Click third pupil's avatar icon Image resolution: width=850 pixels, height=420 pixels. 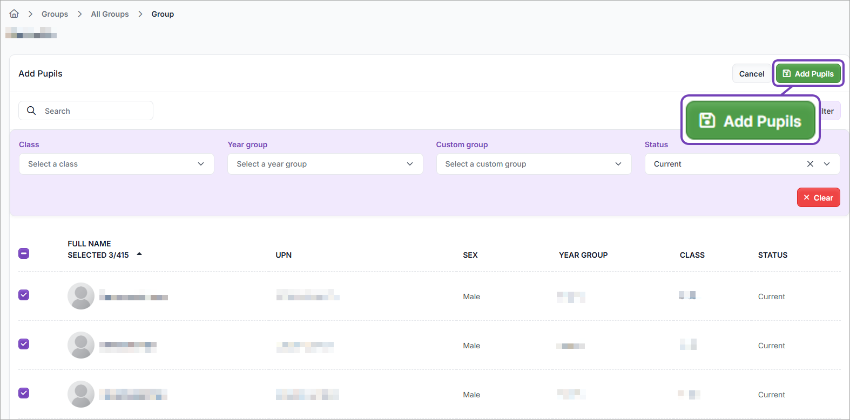tap(81, 394)
